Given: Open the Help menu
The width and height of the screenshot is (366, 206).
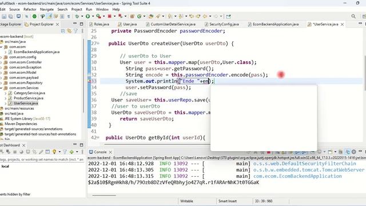Looking at the screenshot, I should [x=116, y=9].
